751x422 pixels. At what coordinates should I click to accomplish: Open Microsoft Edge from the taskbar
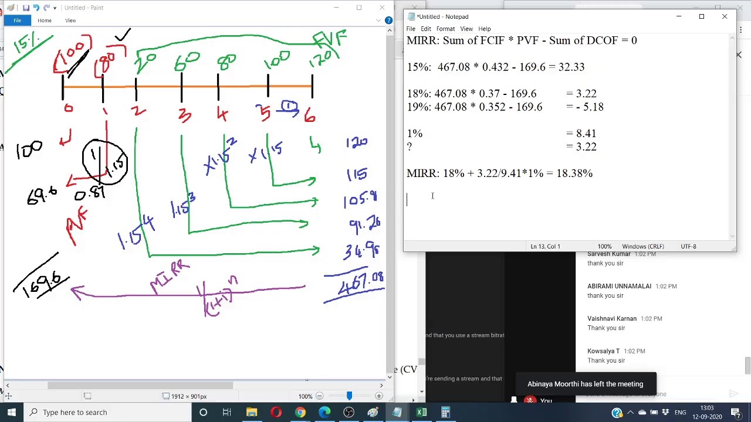[324, 412]
